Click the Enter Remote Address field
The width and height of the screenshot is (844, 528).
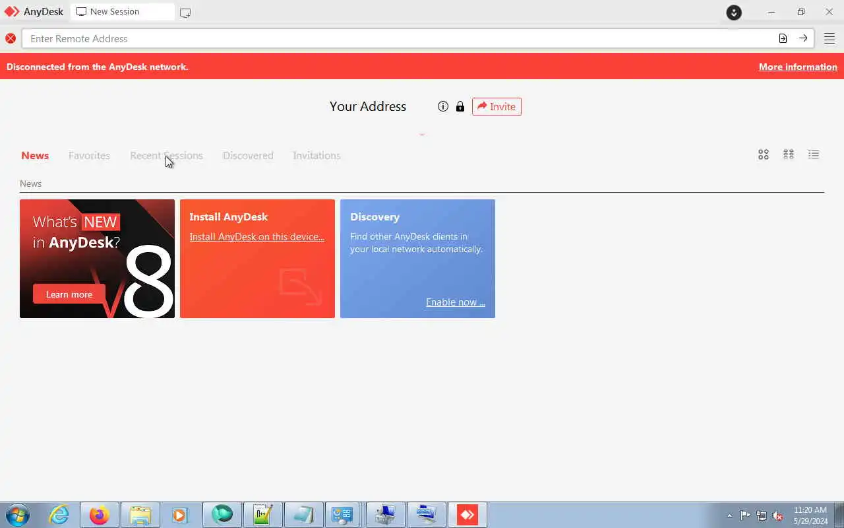coord(398,38)
